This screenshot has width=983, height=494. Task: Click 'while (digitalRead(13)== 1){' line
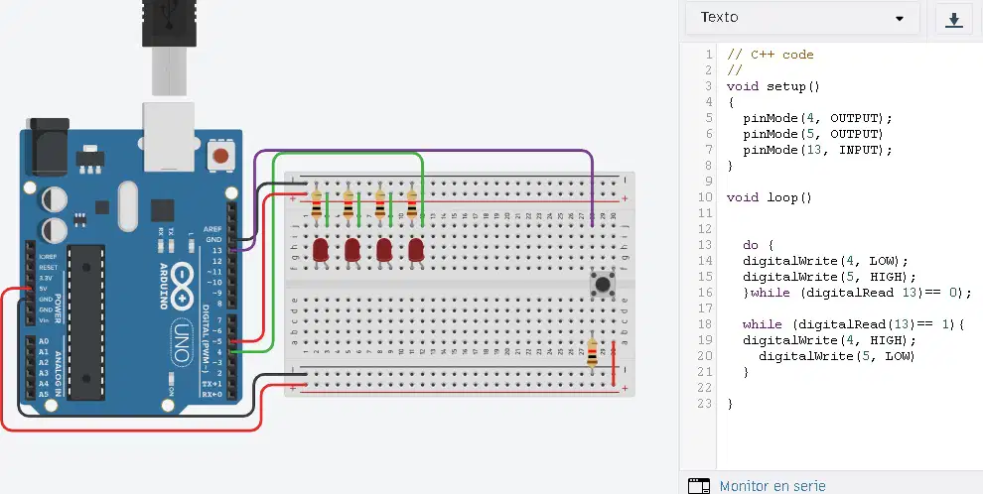tap(853, 324)
